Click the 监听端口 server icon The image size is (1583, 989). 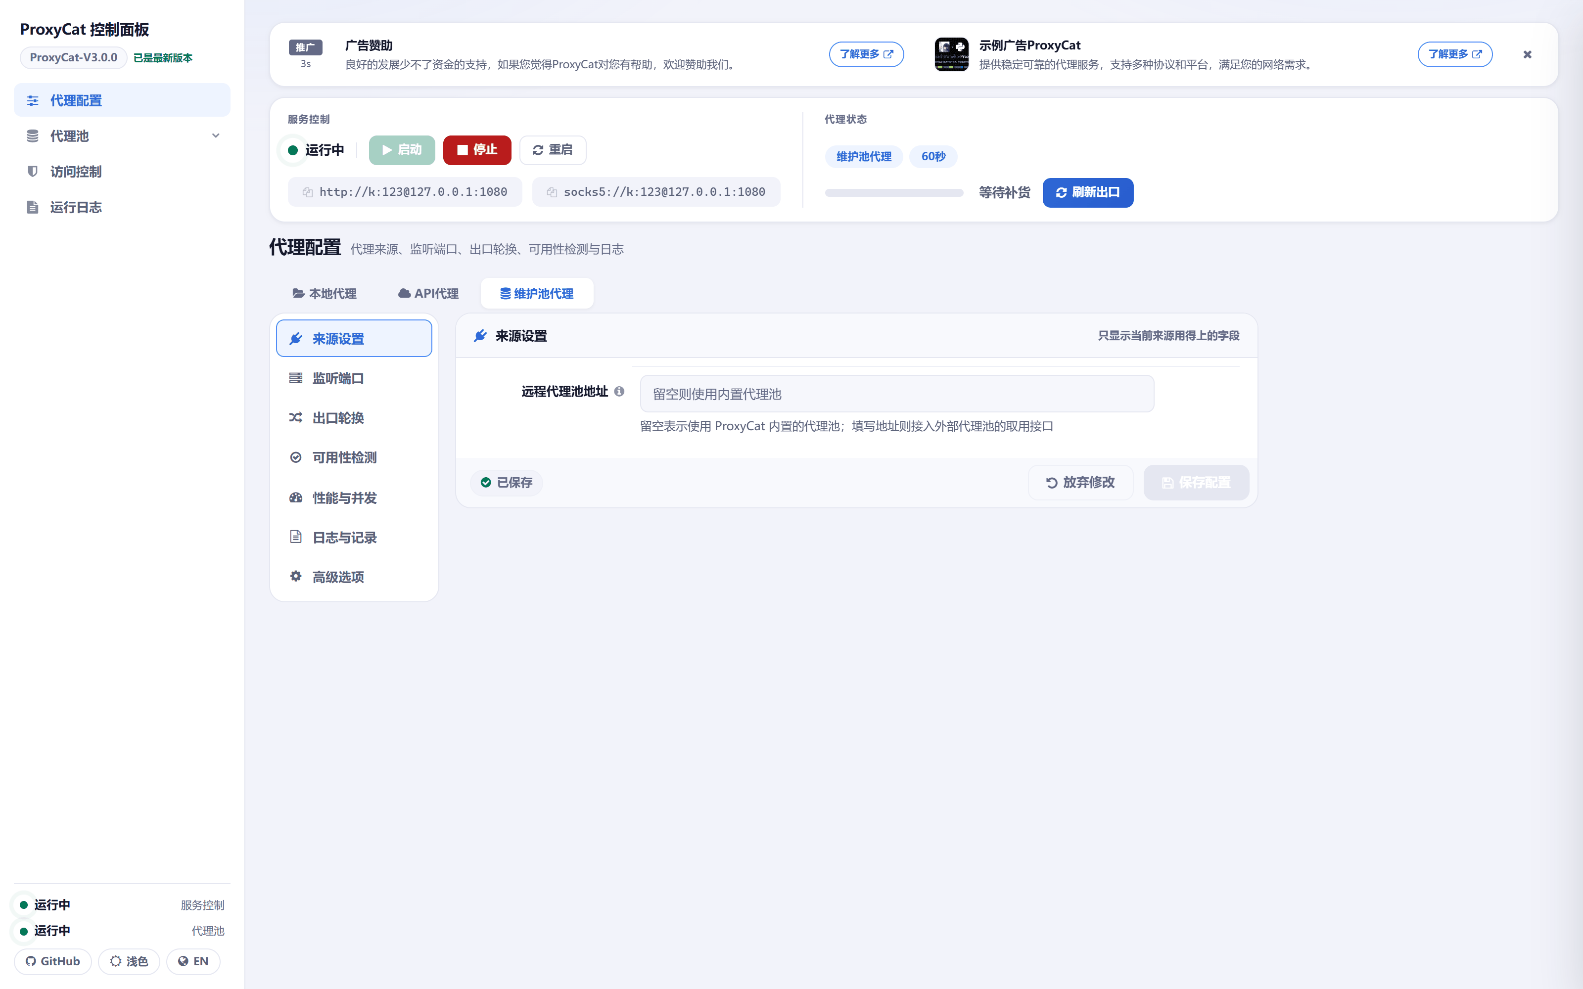pyautogui.click(x=296, y=378)
